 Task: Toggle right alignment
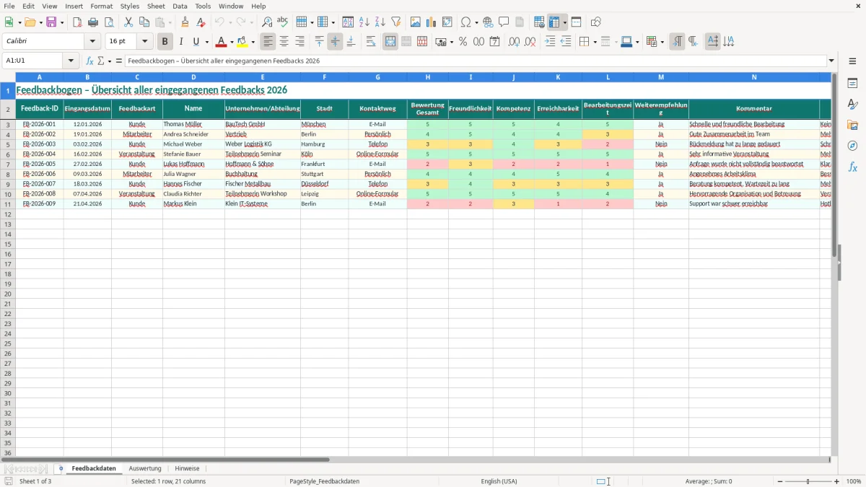coord(300,42)
